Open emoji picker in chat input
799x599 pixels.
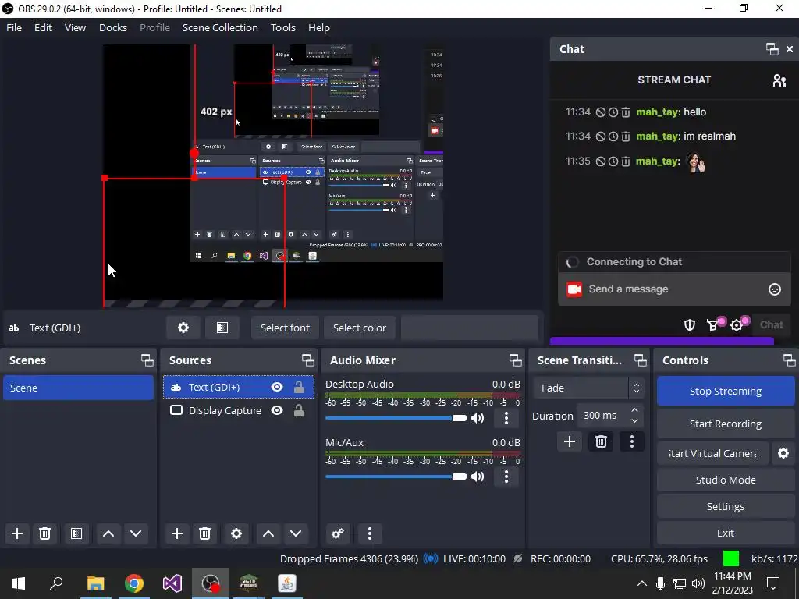[x=775, y=289]
